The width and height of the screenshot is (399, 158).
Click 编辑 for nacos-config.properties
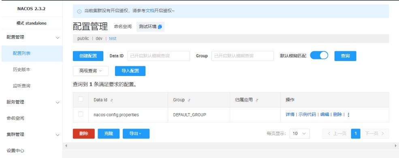pos(324,115)
